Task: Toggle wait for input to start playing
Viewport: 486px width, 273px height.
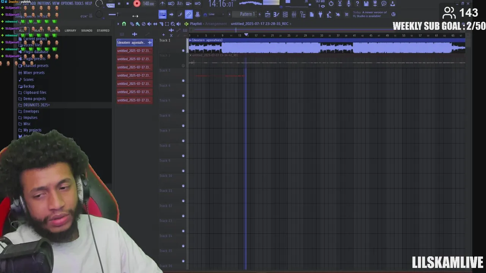Action: pyautogui.click(x=171, y=3)
